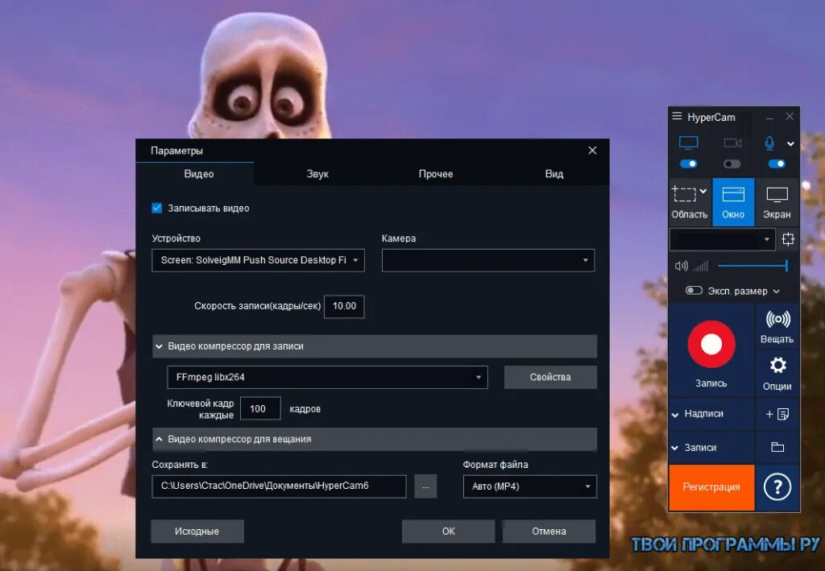Expand the Надписи section in HyperCam
Viewport: 825px width, 571px height.
tap(676, 415)
